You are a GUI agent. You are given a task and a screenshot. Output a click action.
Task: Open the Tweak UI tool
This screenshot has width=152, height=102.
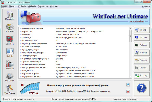(x=10, y=65)
